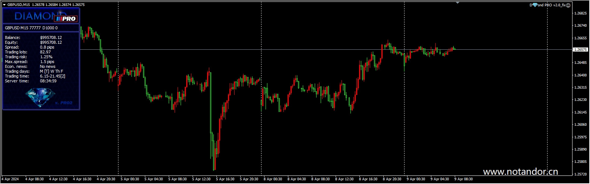Click the red PRO badge in the logo
The height and width of the screenshot is (184, 590).
click(x=66, y=19)
